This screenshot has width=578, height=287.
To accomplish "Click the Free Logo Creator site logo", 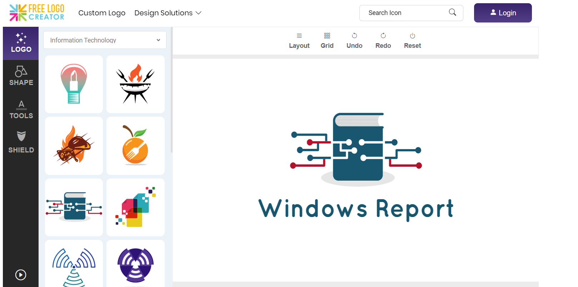I will pos(37,13).
